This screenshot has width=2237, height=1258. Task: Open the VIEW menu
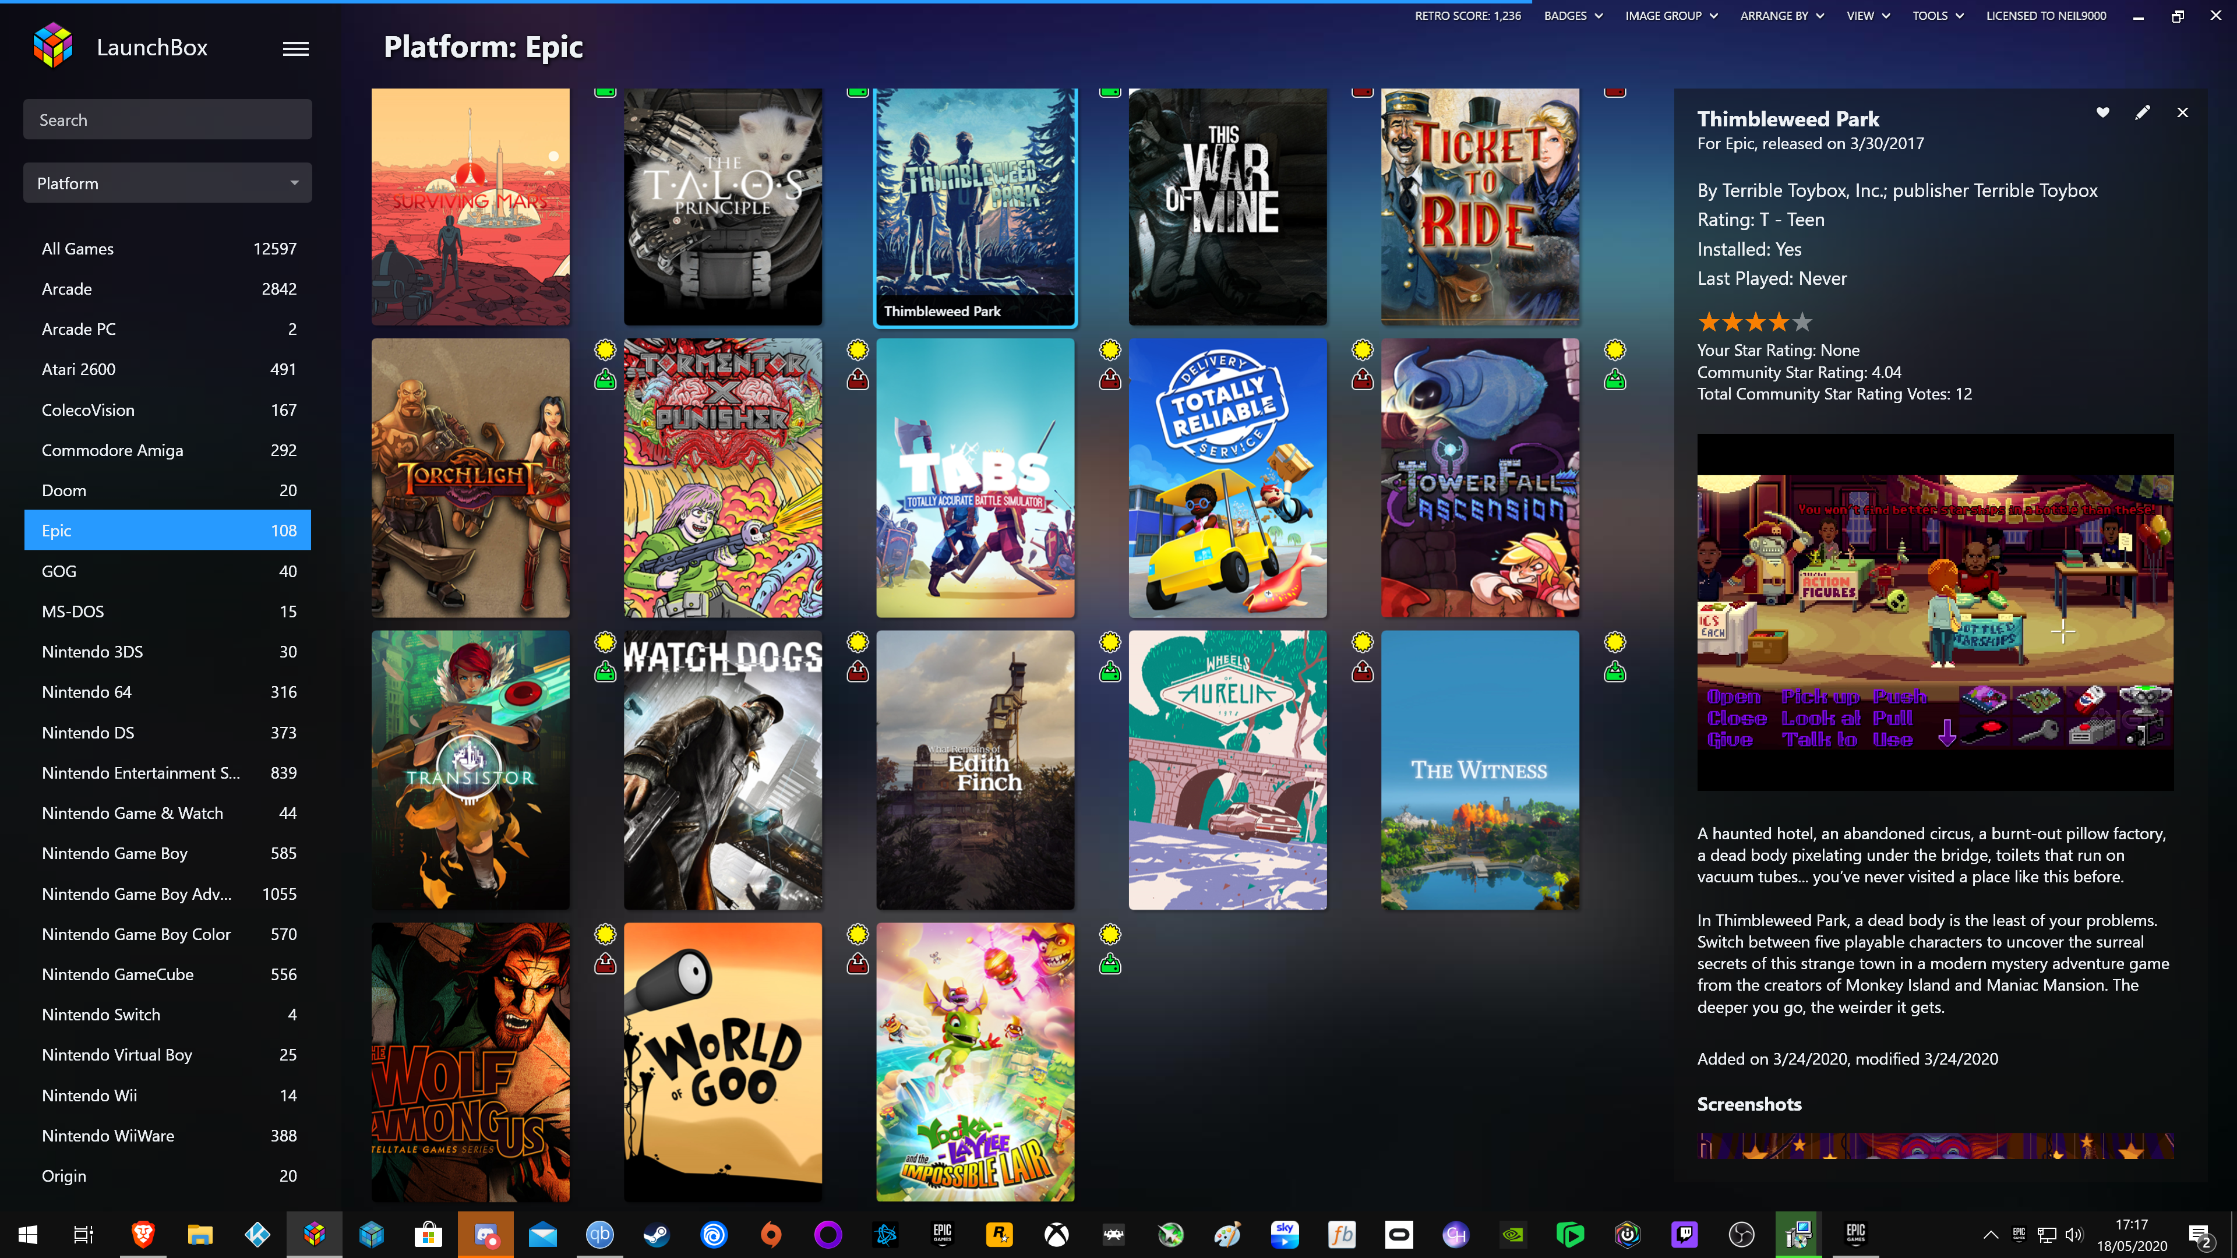click(x=1868, y=16)
